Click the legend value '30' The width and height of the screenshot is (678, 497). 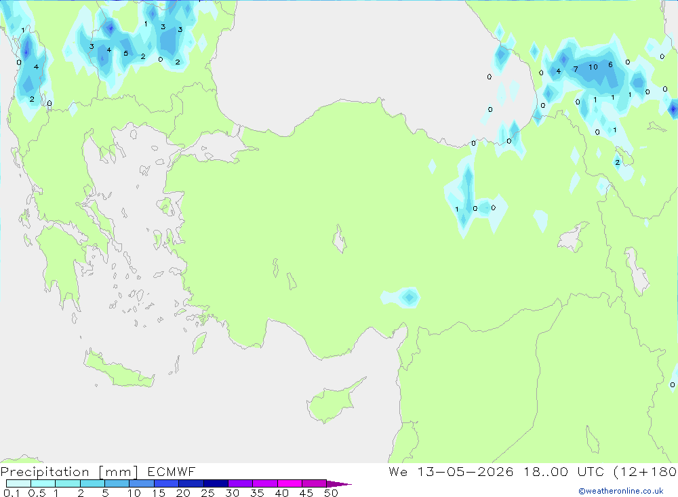coord(233,493)
